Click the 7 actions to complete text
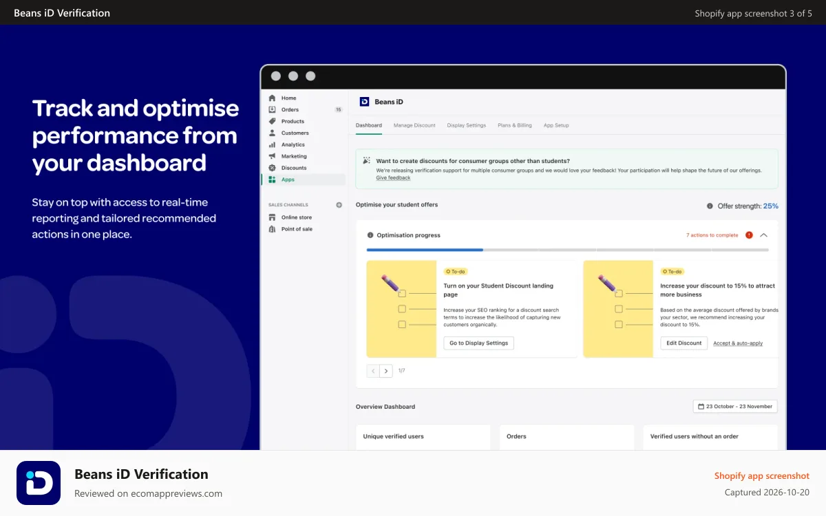The image size is (826, 516). pyautogui.click(x=712, y=235)
